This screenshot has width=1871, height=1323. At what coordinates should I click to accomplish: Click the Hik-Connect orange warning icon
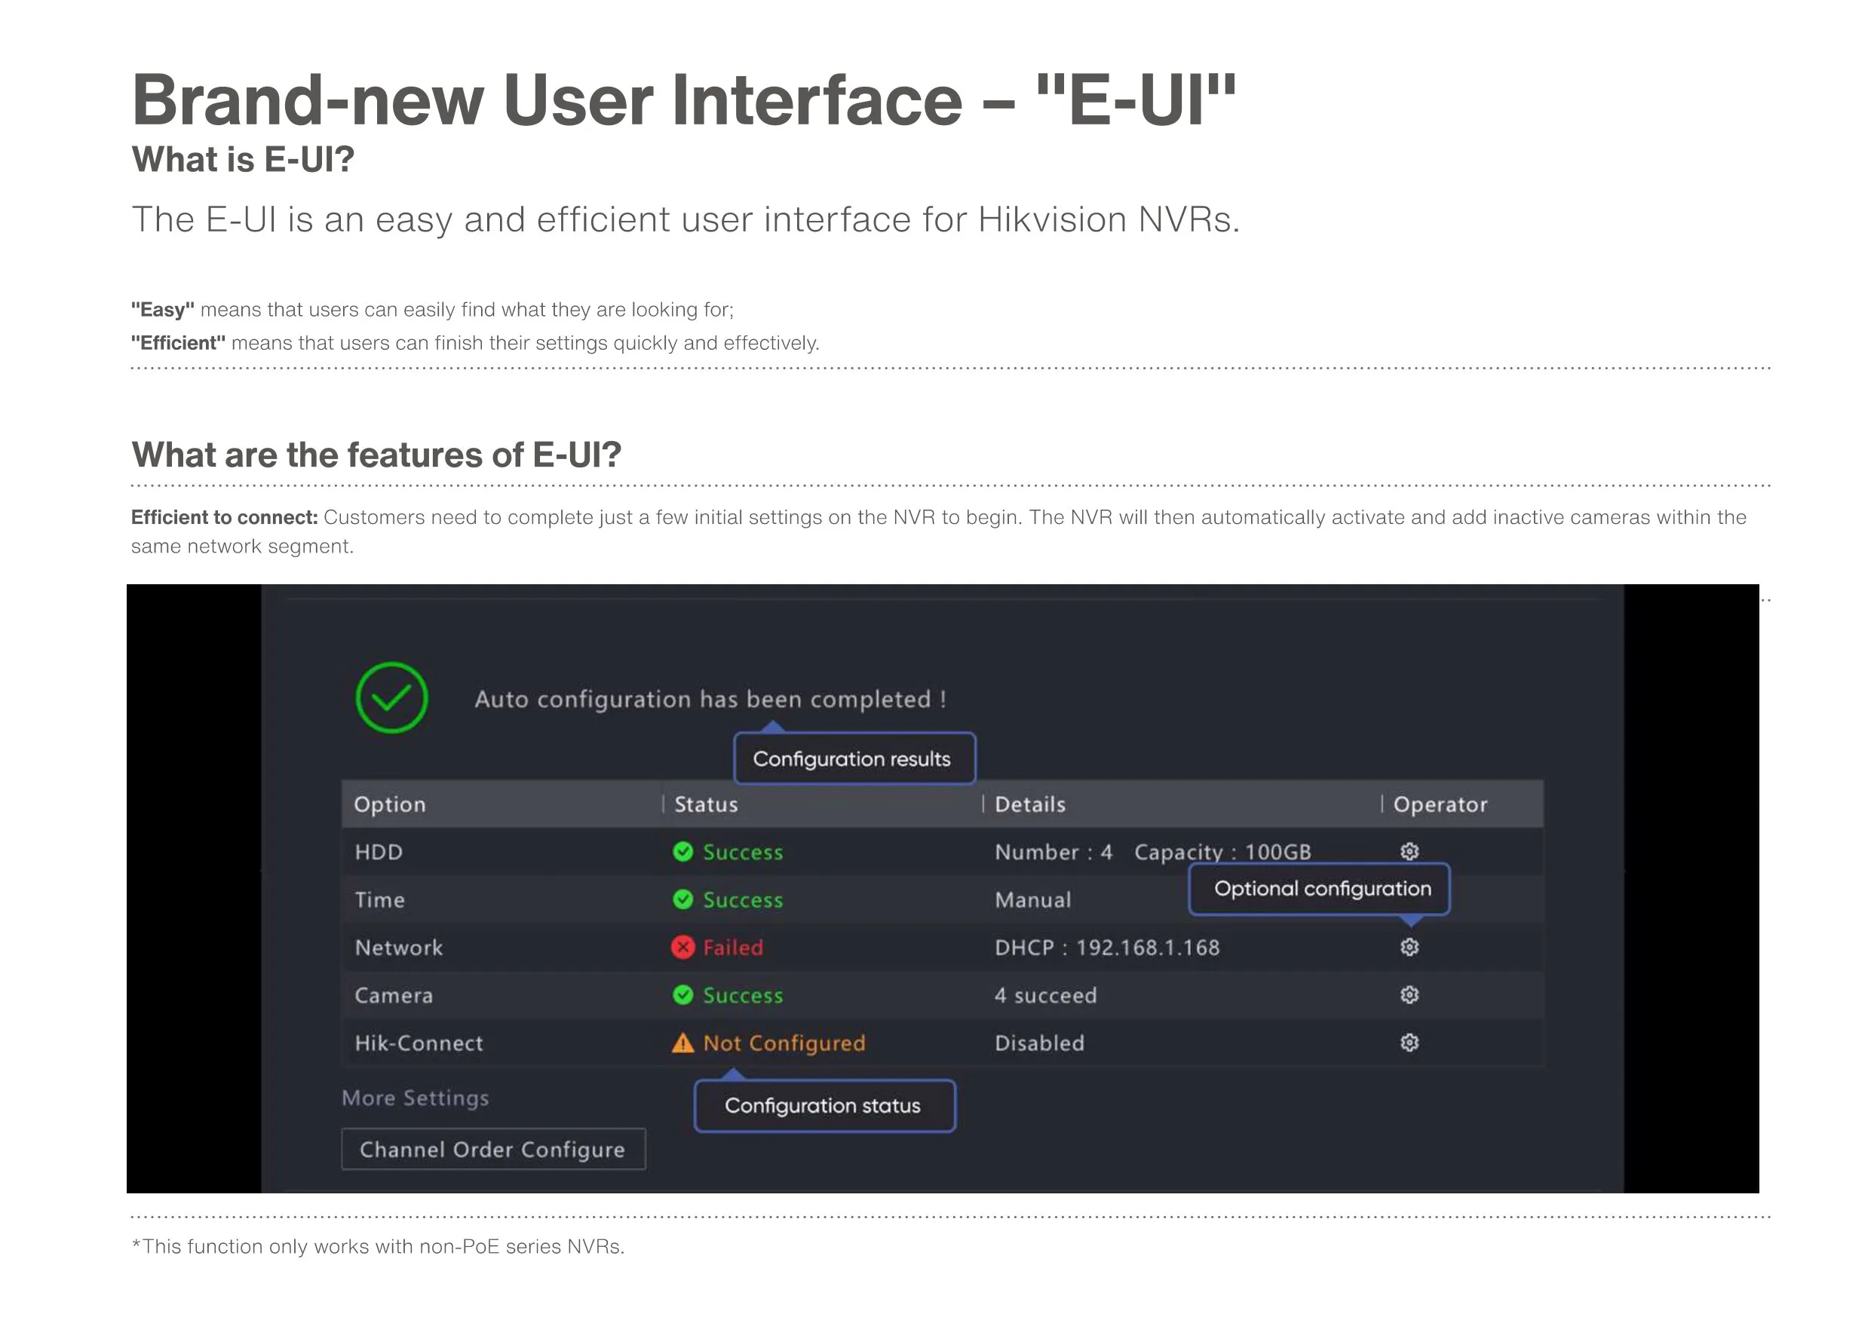pyautogui.click(x=683, y=1043)
